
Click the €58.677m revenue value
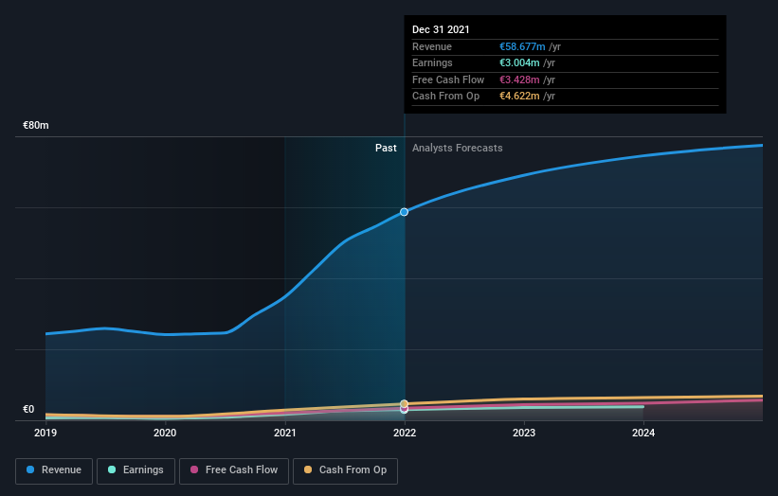(x=522, y=46)
